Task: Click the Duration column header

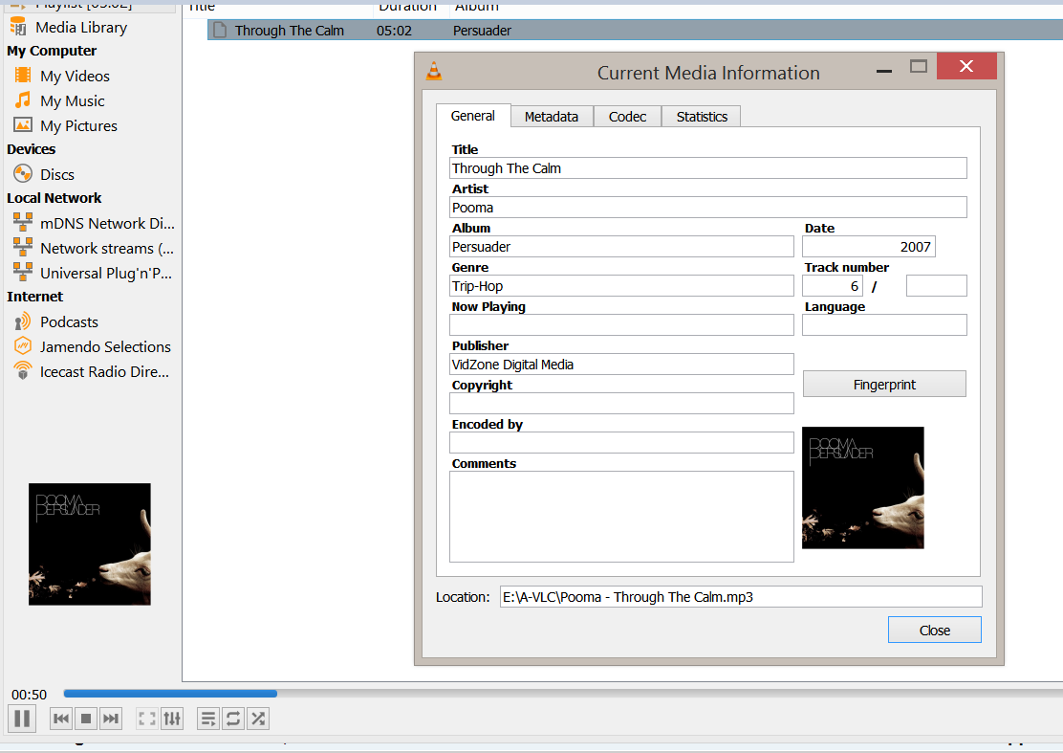Action: coord(408,7)
